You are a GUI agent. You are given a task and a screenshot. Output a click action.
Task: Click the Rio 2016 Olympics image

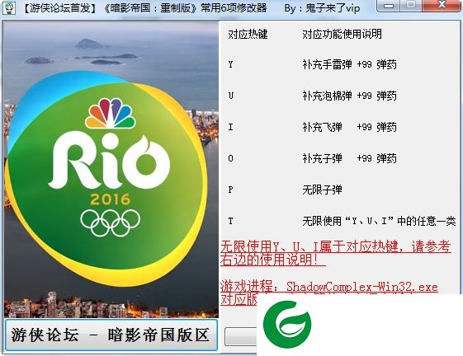pyautogui.click(x=111, y=169)
